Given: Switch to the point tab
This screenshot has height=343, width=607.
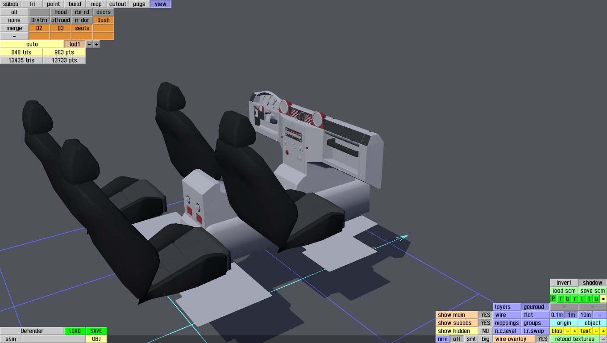Looking at the screenshot, I should 54,4.
